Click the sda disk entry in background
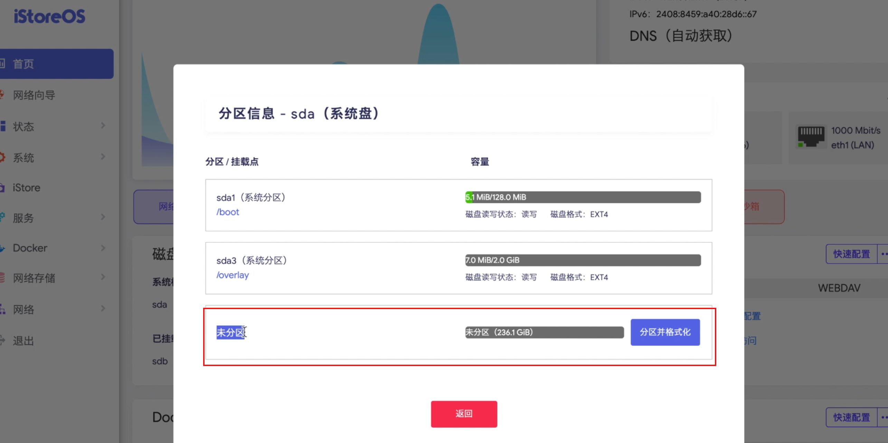This screenshot has height=443, width=888. (160, 305)
